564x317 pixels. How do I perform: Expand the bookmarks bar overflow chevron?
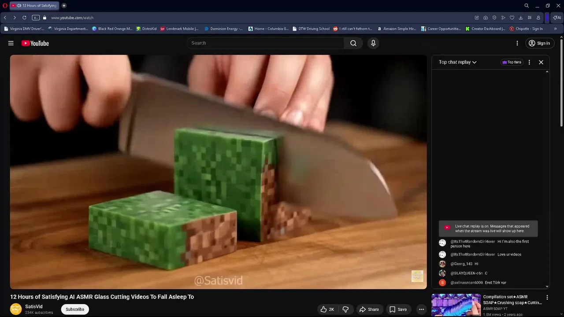click(555, 29)
